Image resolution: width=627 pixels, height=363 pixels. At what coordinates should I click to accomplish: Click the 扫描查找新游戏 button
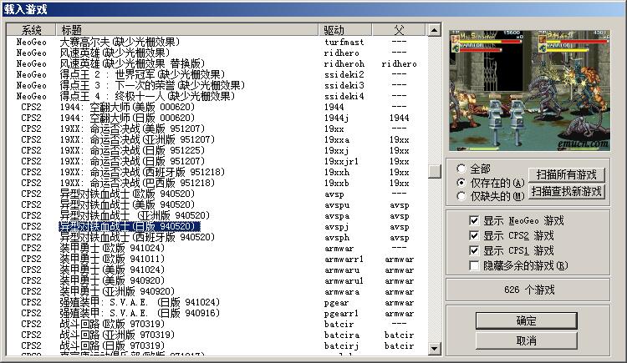[566, 192]
